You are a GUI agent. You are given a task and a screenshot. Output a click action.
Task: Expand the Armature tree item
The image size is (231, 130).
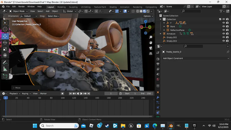coord(161,34)
